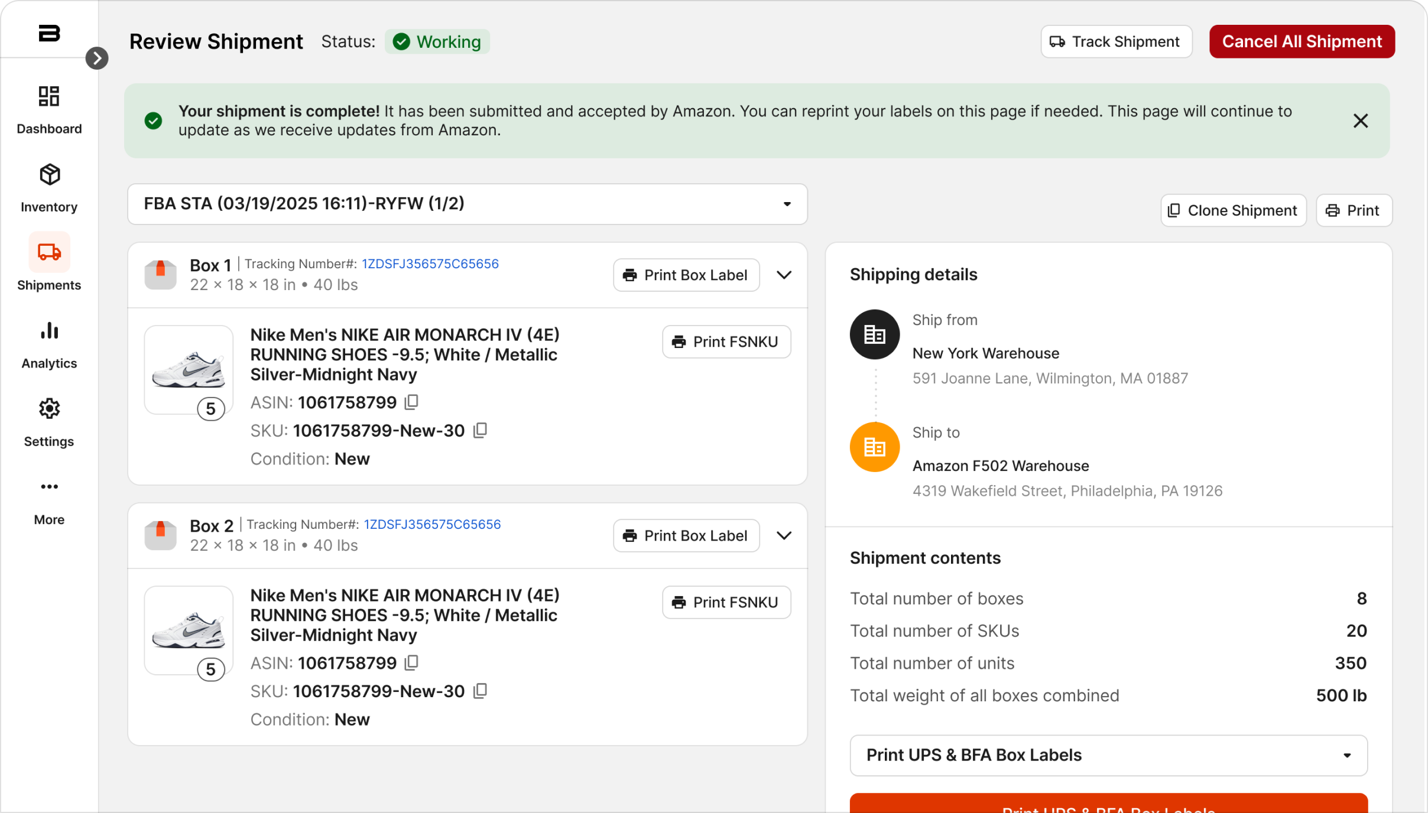Click Track Shipment button
Image resolution: width=1428 pixels, height=813 pixels.
[x=1116, y=42]
